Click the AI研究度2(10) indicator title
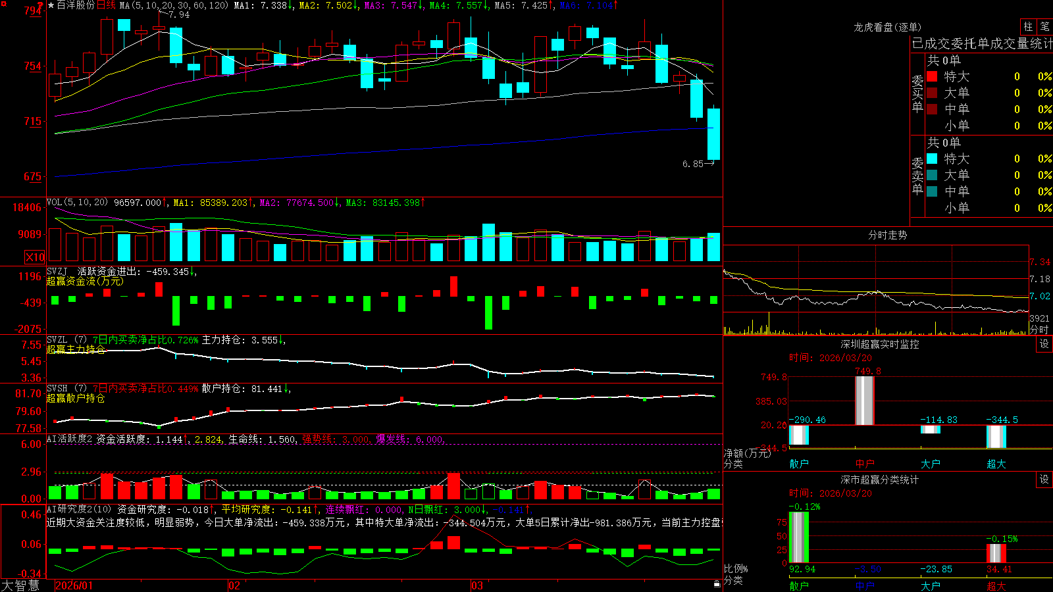This screenshot has height=592, width=1053. (79, 509)
